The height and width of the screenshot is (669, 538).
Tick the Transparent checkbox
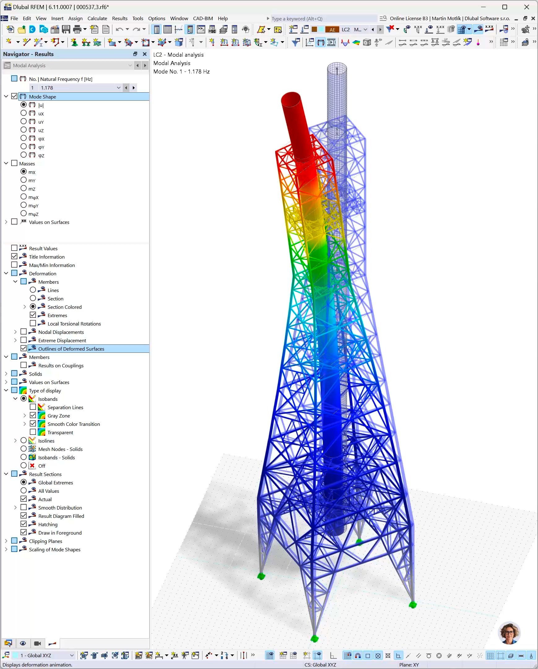point(33,432)
